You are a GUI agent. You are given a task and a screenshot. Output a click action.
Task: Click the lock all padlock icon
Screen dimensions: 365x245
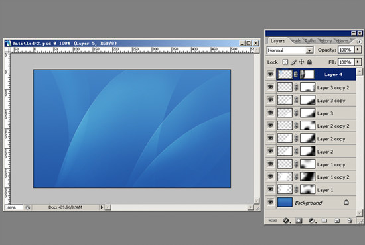tap(309, 62)
